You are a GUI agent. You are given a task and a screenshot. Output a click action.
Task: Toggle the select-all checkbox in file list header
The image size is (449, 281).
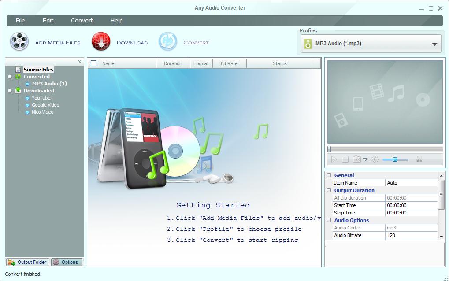click(x=94, y=63)
